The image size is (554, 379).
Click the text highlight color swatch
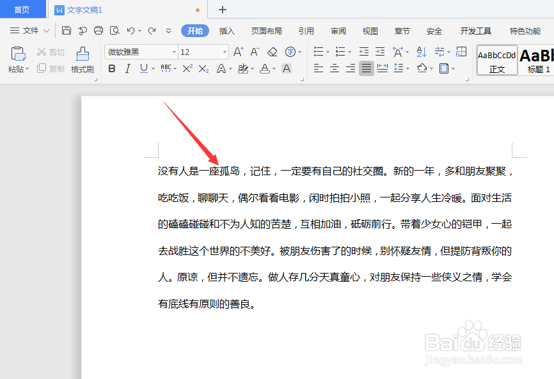tap(244, 68)
